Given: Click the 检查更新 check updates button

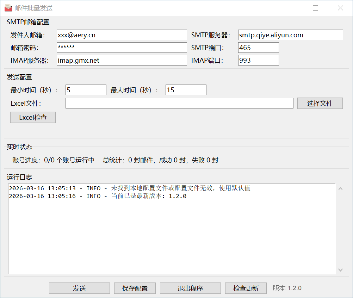Looking at the screenshot, I should coord(246,288).
